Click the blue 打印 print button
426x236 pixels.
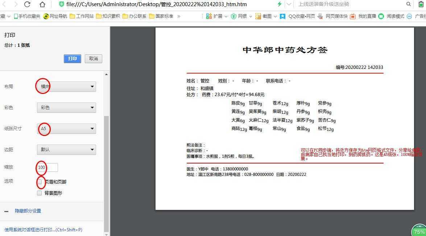(72, 58)
